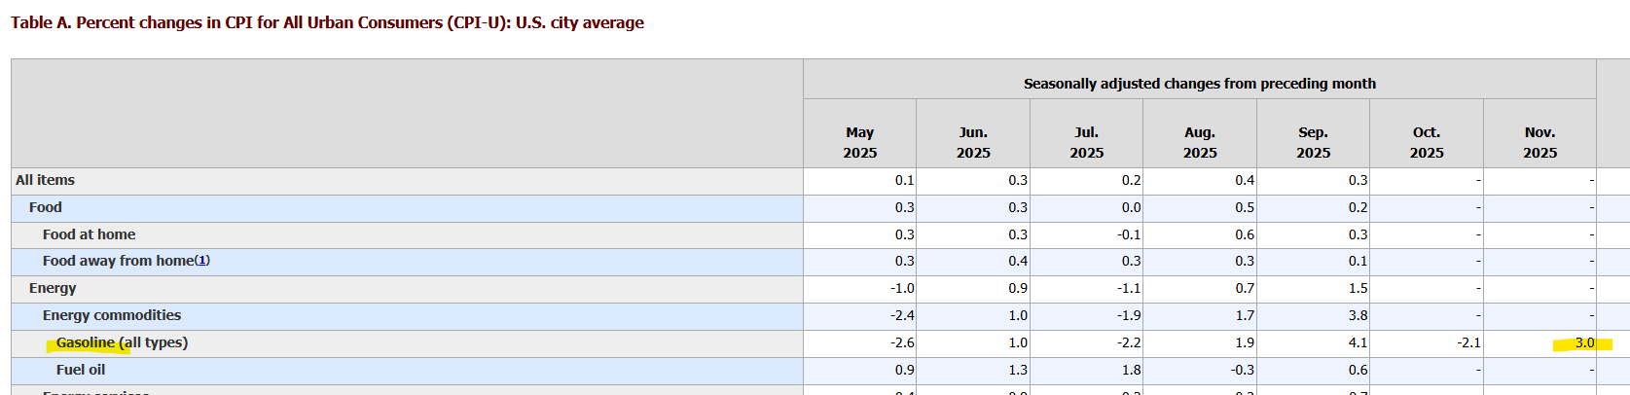Image resolution: width=1630 pixels, height=395 pixels.
Task: Click Gasoline Sep. 2025 value 4.1
Action: [1358, 342]
